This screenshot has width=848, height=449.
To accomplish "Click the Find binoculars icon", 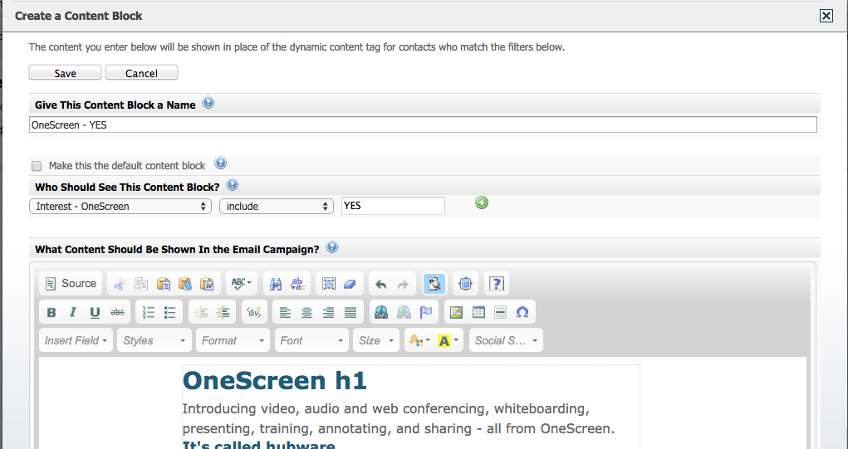I will [276, 284].
